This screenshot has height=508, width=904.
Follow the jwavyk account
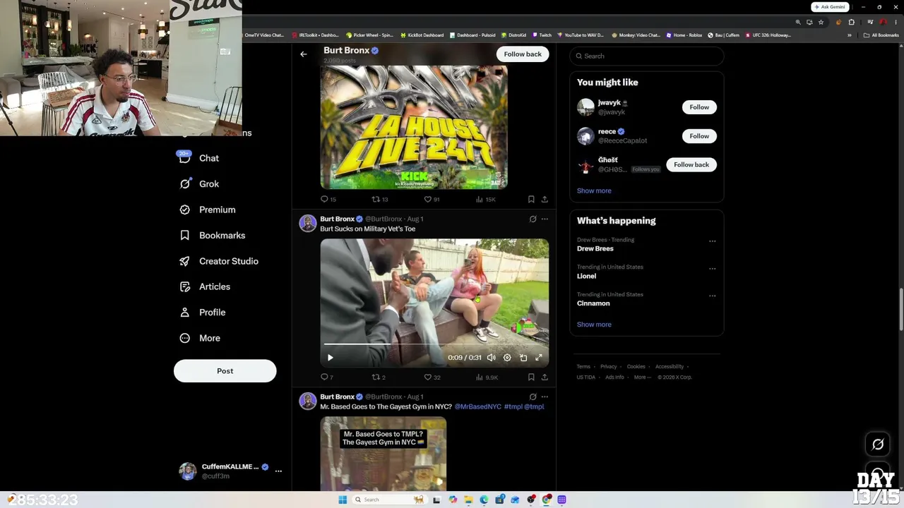(x=699, y=107)
